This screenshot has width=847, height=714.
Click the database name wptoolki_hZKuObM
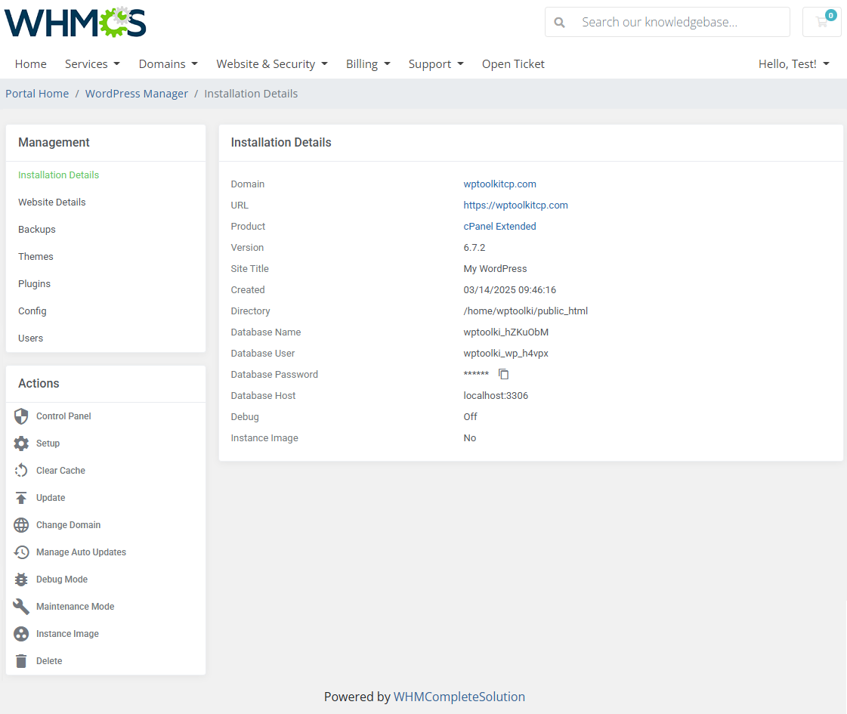[x=506, y=332]
